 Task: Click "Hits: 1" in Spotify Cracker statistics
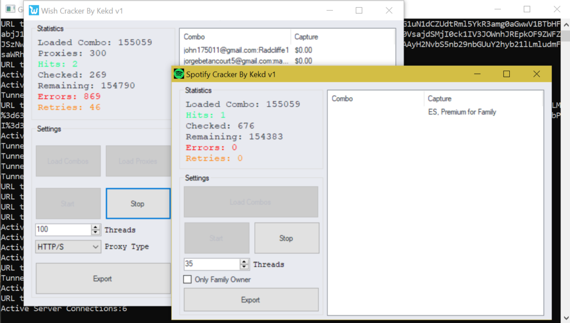pyautogui.click(x=206, y=115)
